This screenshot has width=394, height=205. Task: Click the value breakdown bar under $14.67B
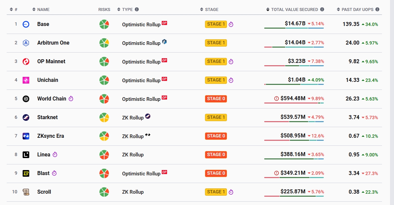point(294,28)
